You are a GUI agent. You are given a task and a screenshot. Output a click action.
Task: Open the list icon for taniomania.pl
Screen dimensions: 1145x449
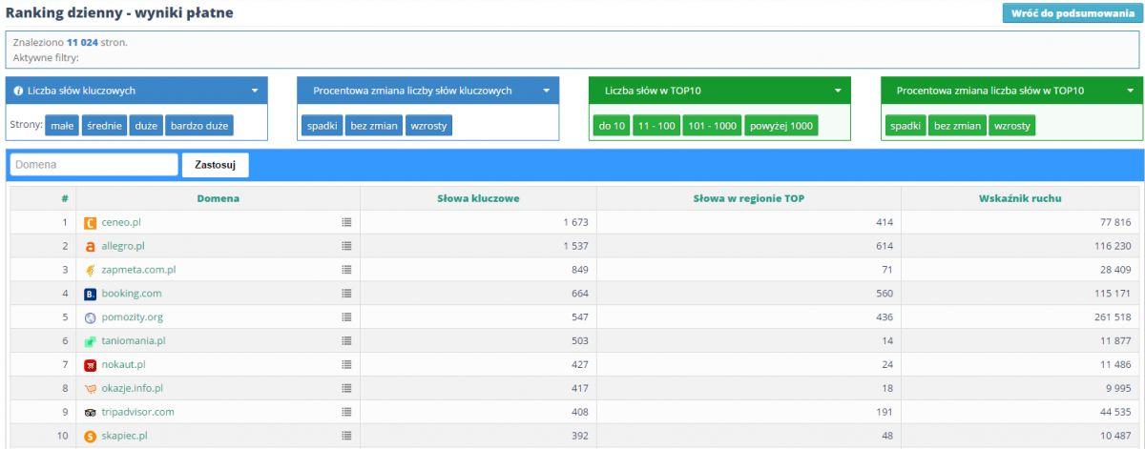click(346, 341)
